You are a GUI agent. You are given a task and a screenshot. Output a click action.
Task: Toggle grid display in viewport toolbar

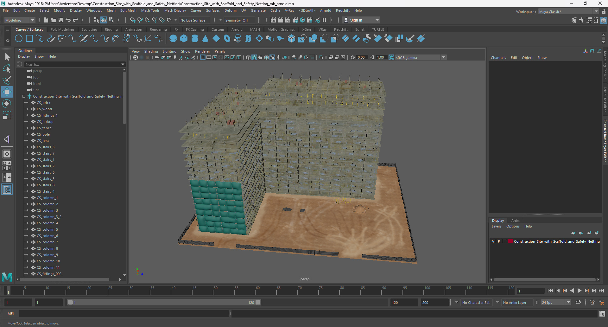coord(203,57)
